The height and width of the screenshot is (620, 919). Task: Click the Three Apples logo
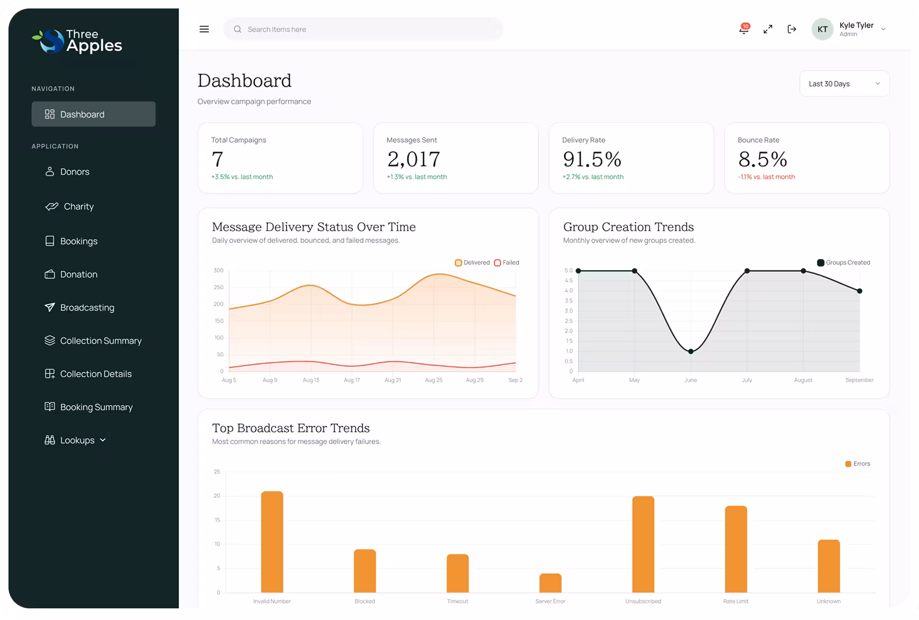tap(77, 41)
